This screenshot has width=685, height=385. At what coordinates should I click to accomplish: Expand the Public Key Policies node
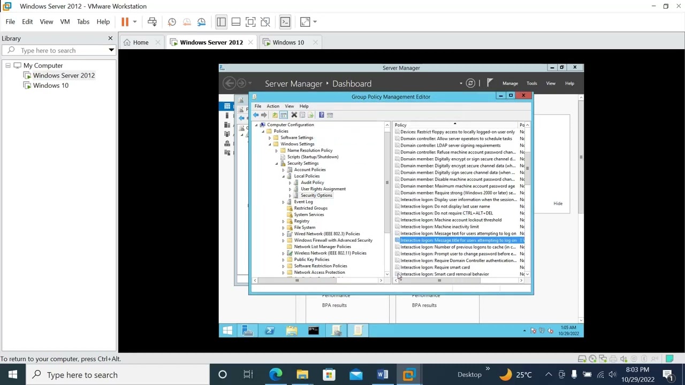283,260
